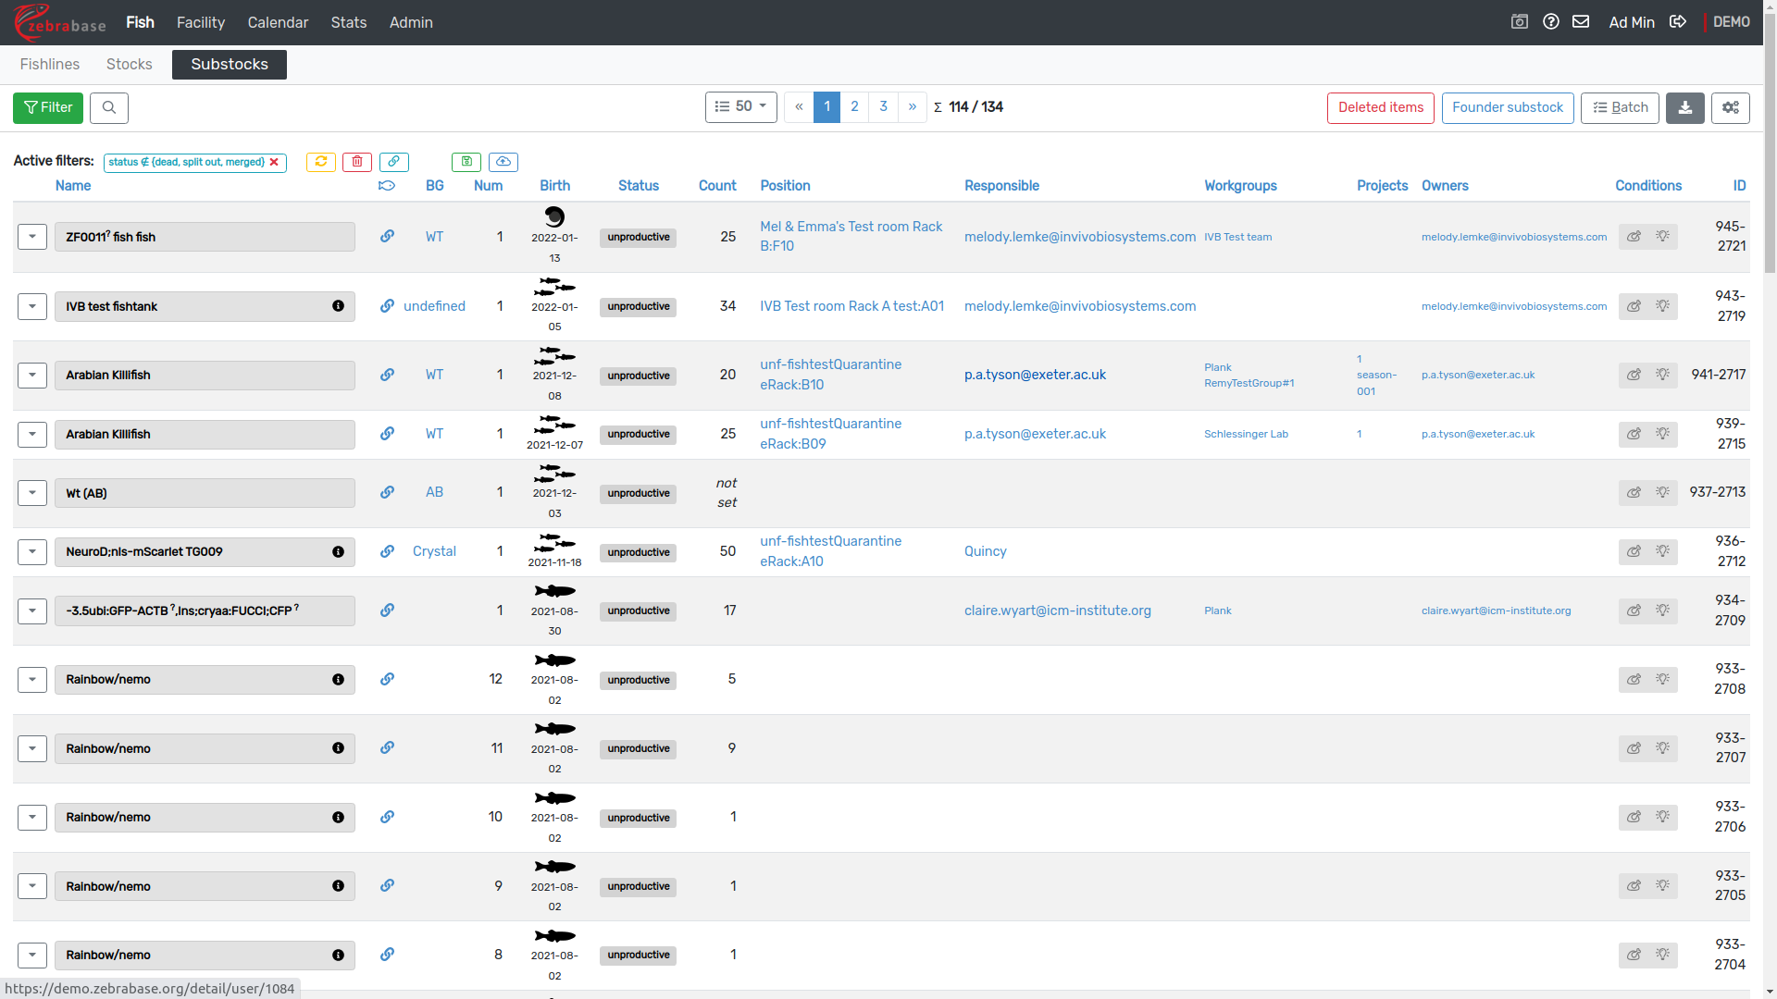Click the yellow refresh filters icon

[321, 162]
